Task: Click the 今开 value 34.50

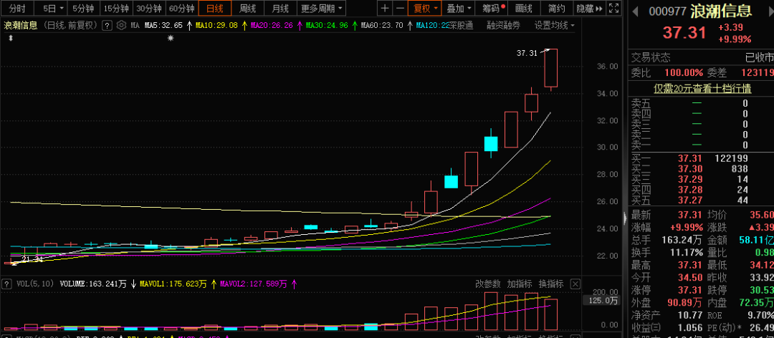Action: click(689, 277)
